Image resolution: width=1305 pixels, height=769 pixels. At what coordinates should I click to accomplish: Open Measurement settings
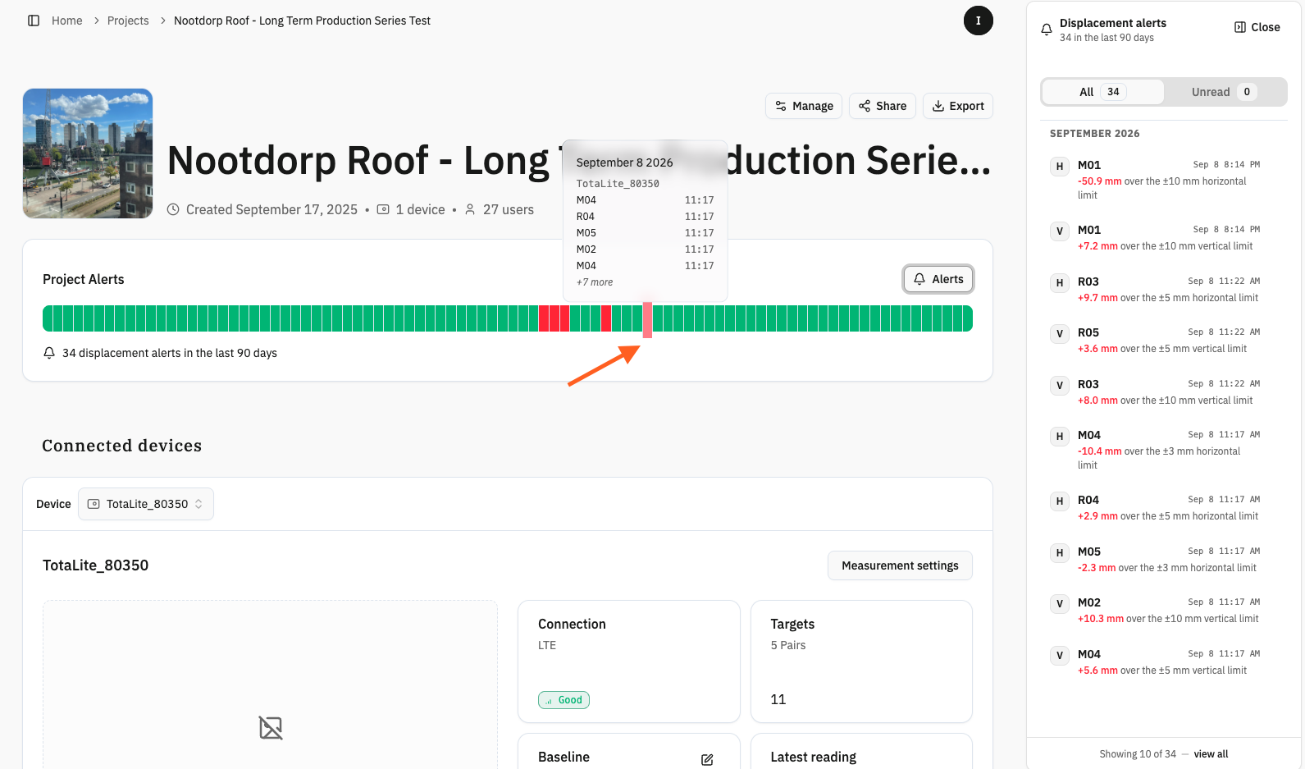[900, 565]
